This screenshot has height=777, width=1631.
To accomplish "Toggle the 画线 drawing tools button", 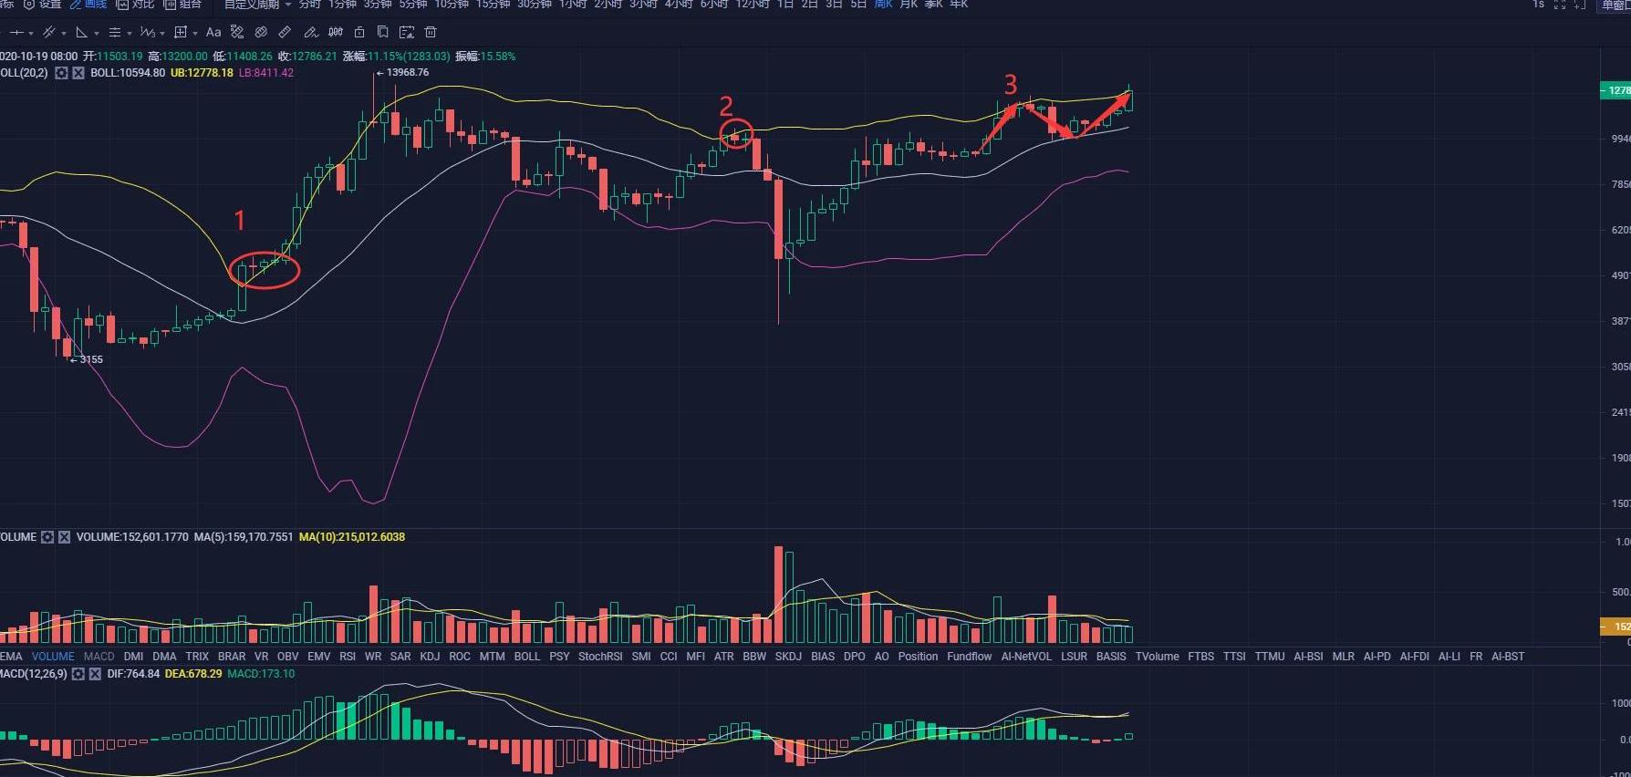I will pyautogui.click(x=88, y=4).
